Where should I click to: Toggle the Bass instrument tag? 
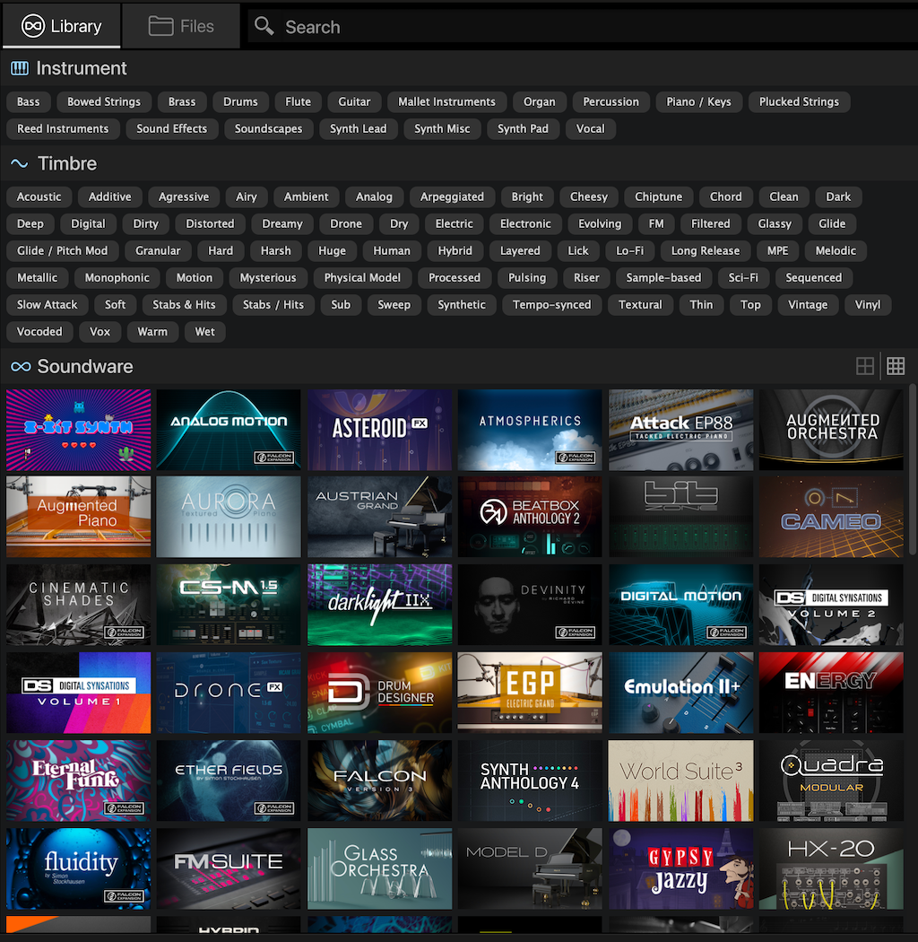[28, 101]
